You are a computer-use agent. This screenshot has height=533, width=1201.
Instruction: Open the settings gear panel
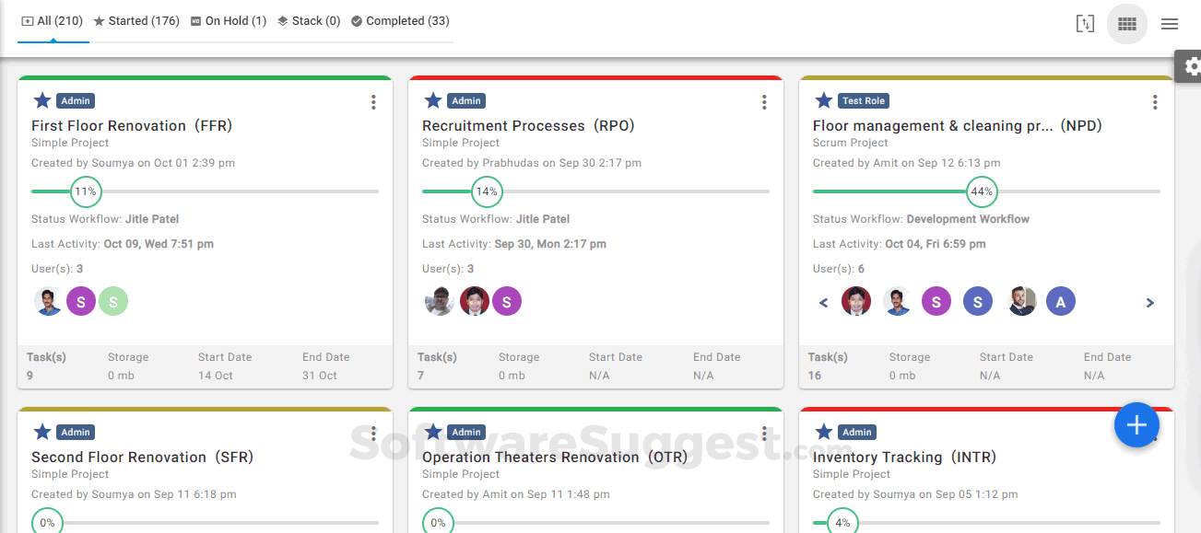coord(1191,66)
